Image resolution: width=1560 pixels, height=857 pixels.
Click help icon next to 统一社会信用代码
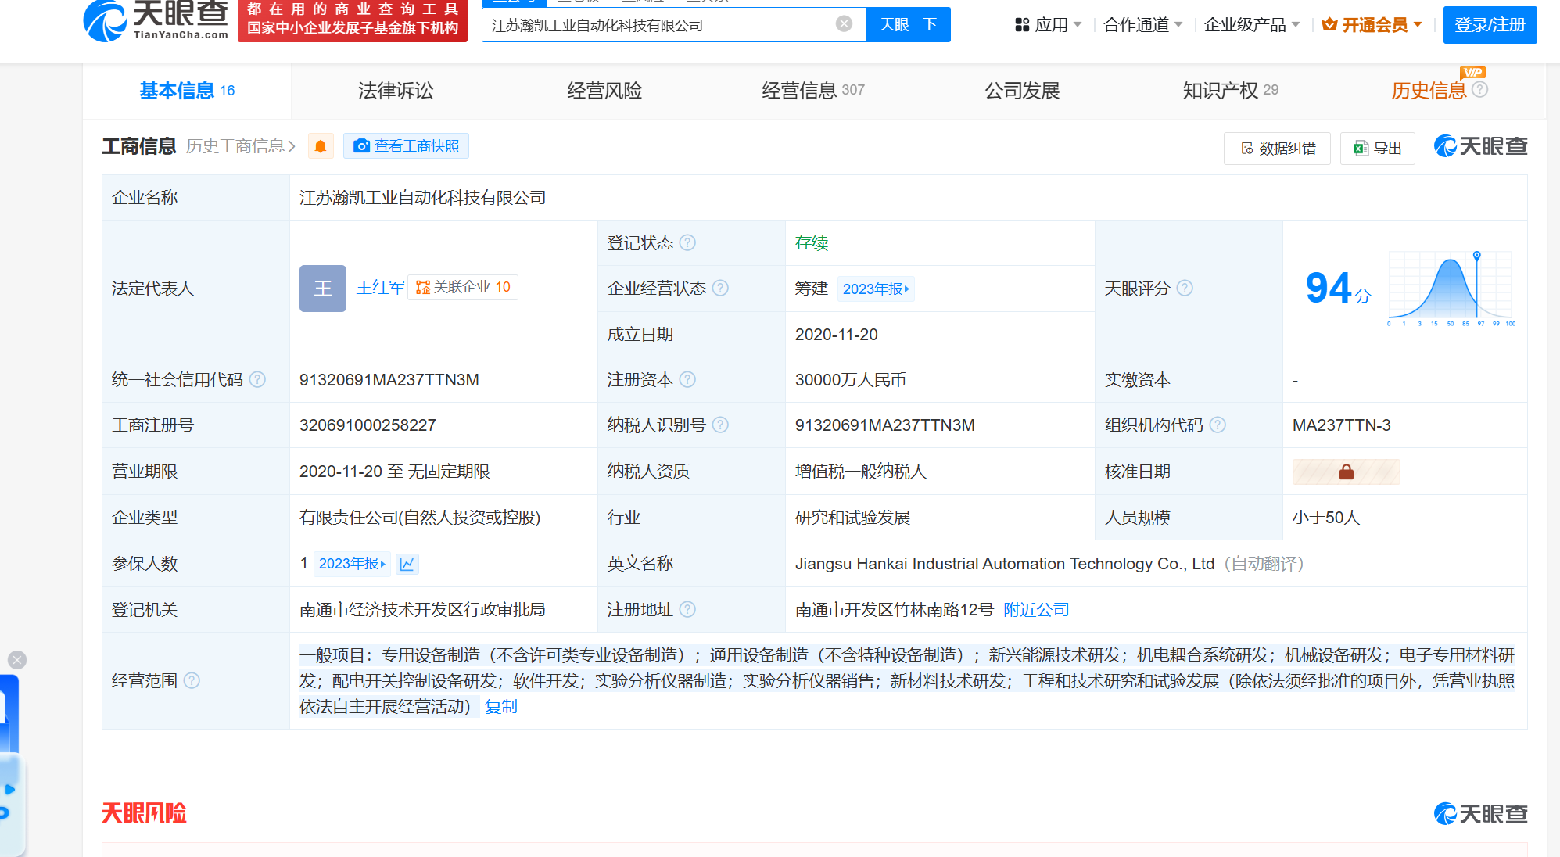coord(257,379)
